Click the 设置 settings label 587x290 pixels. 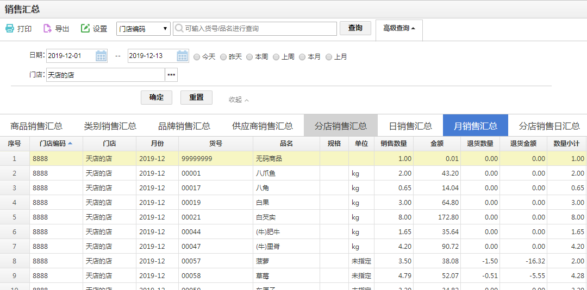point(100,29)
